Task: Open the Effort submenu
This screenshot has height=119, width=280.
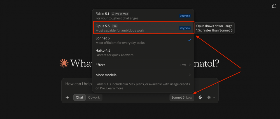Action: [143, 65]
